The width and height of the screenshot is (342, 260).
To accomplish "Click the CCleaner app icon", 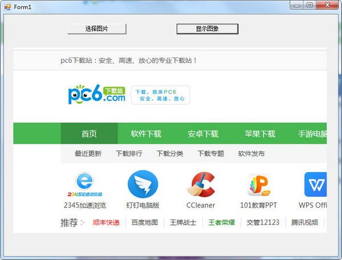I will pos(201,184).
